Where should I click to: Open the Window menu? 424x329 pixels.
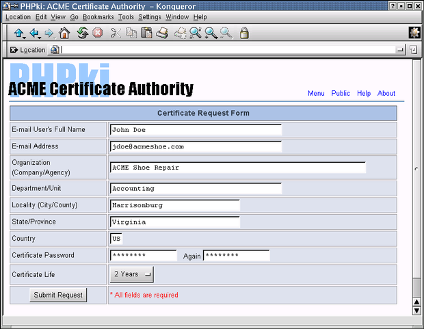click(x=177, y=17)
